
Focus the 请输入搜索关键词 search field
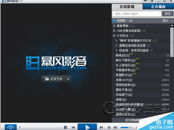[137, 14]
